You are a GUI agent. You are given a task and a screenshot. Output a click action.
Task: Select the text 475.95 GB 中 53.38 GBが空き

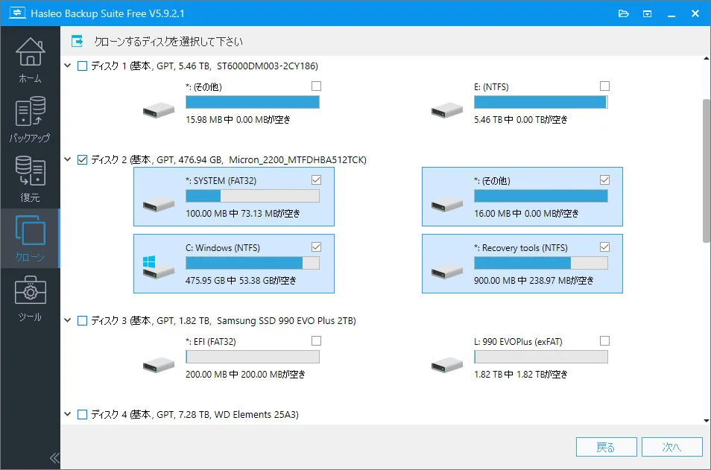pyautogui.click(x=241, y=281)
